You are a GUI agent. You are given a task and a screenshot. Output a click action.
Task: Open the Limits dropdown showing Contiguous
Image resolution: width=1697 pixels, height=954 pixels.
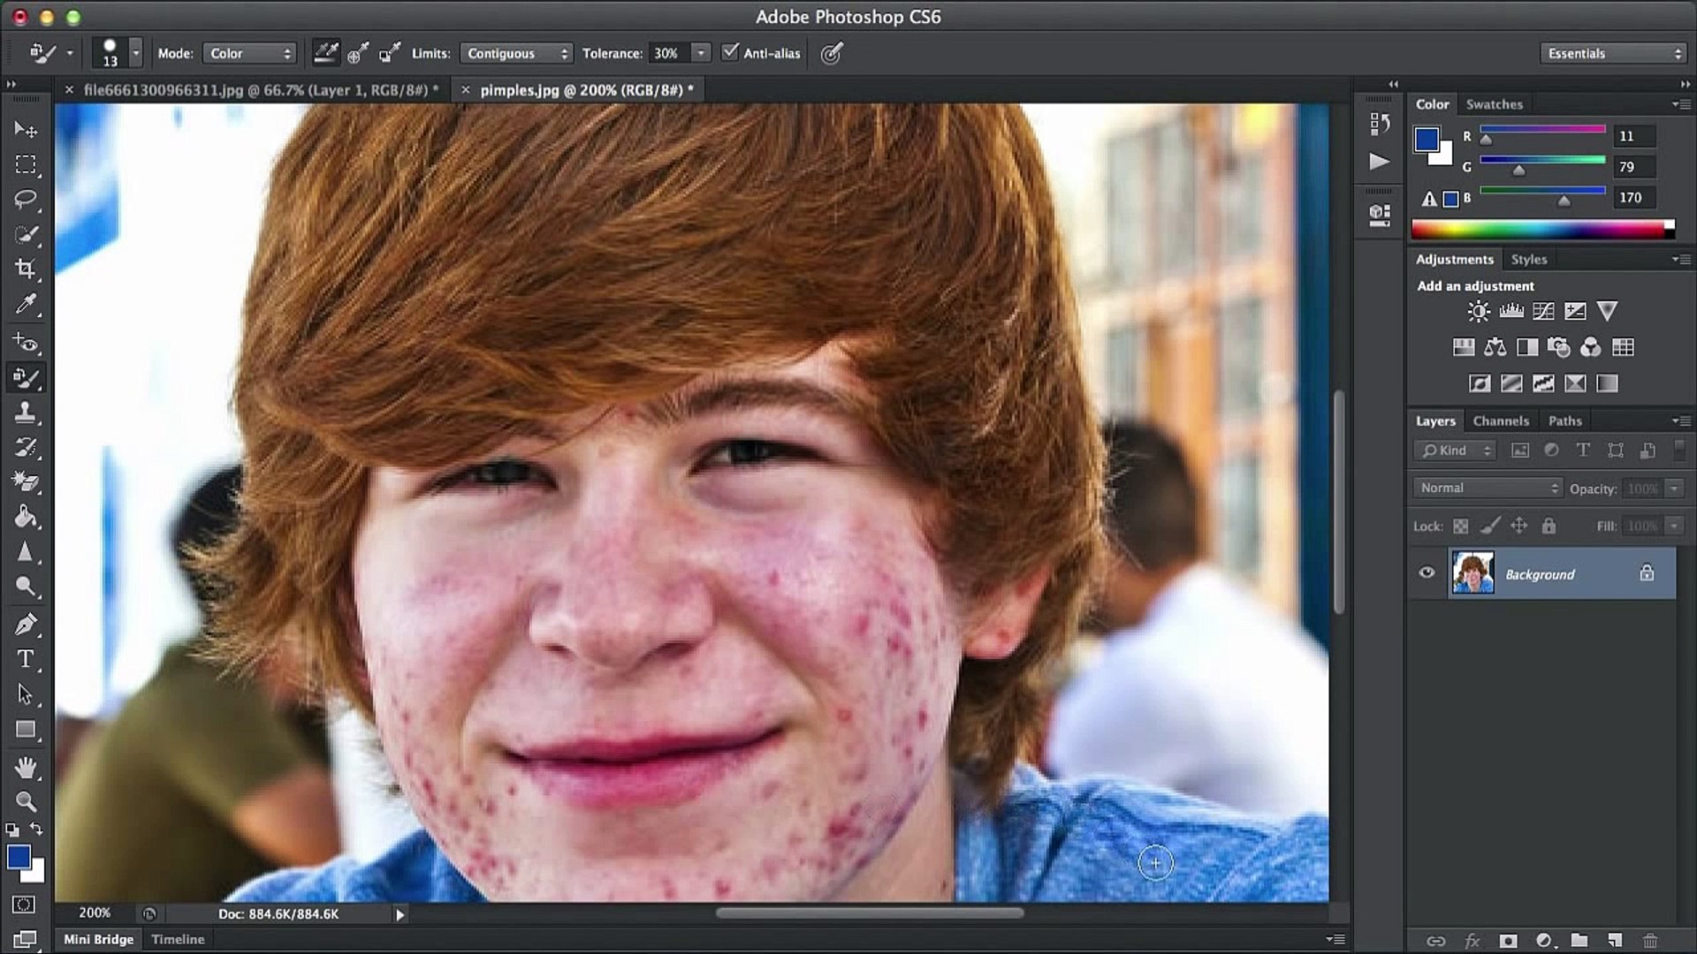(x=516, y=53)
